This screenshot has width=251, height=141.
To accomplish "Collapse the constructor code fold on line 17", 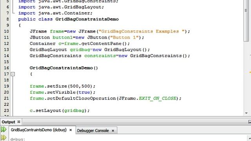I will (x=13, y=74).
